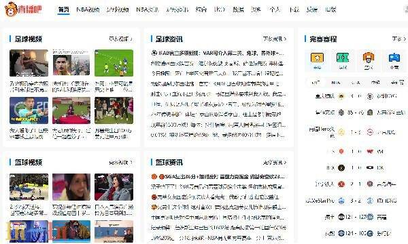Open the 首页 navigation tab
This screenshot has height=244, width=408.
[x=64, y=9]
